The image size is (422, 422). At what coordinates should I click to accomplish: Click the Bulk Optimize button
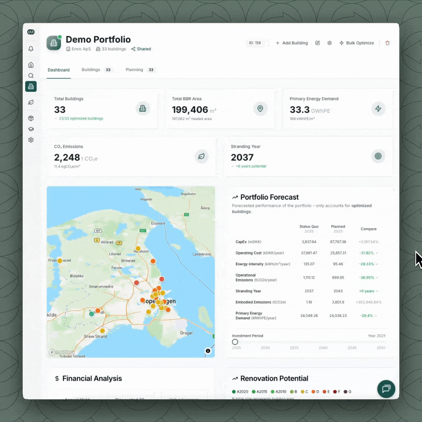(356, 43)
